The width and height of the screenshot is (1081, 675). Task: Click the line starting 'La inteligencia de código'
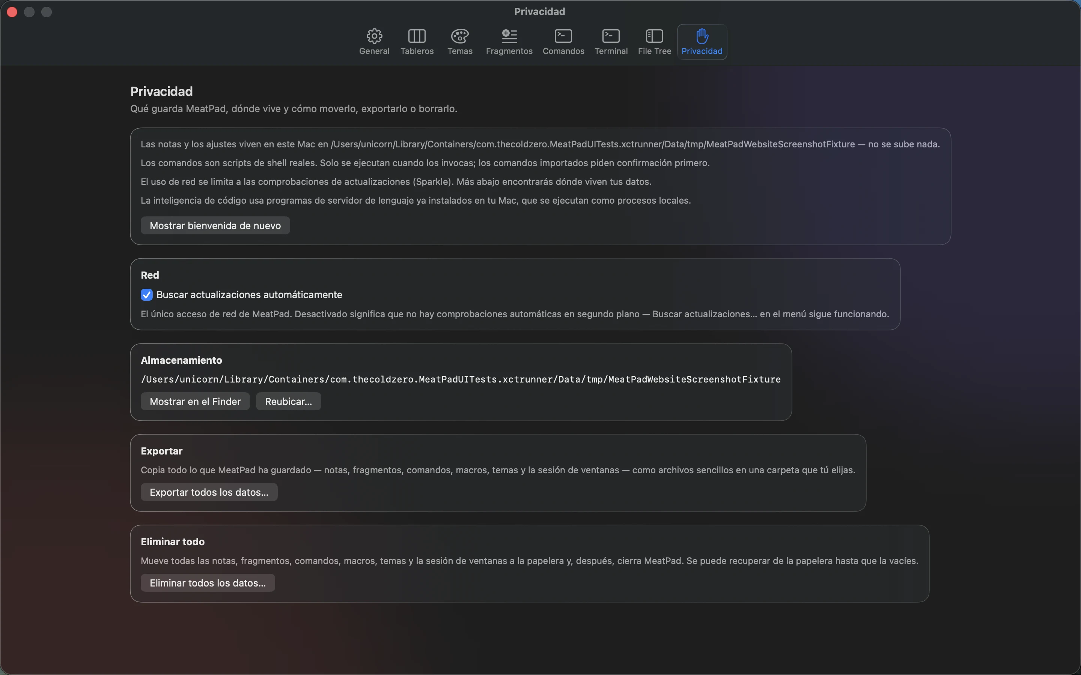(x=416, y=201)
